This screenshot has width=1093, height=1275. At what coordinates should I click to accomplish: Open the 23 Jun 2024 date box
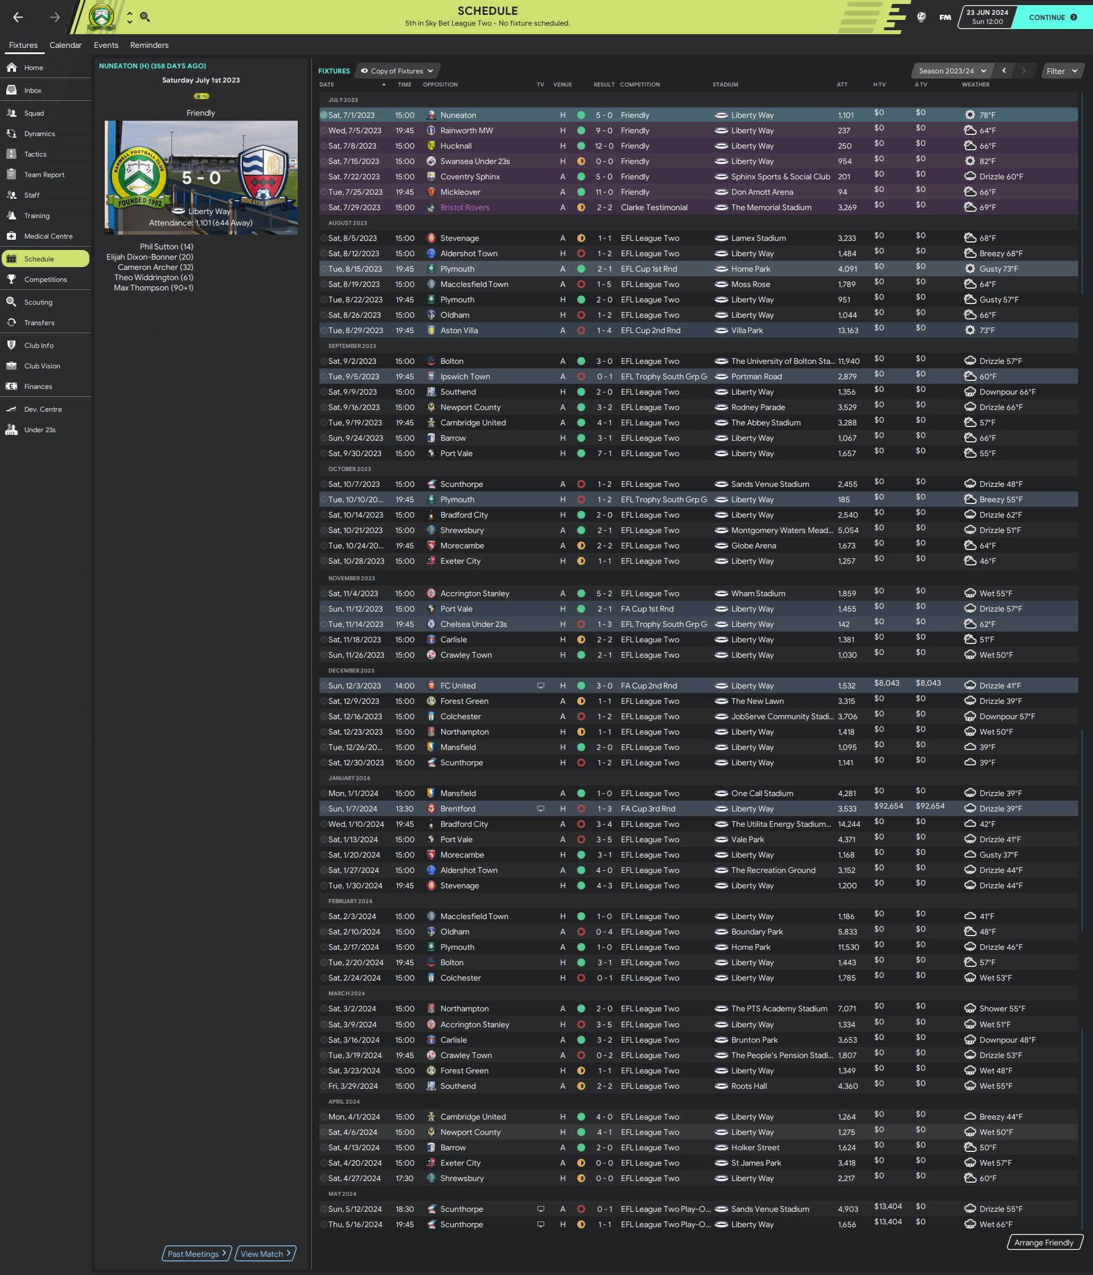tap(987, 17)
